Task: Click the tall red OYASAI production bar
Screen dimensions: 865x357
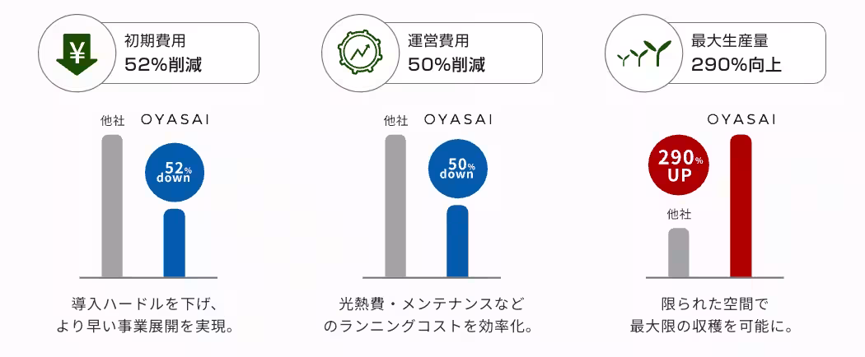Action: click(x=741, y=206)
